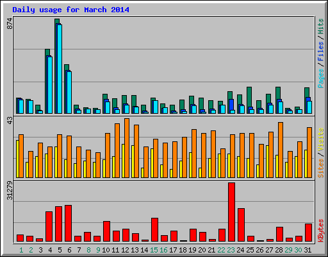Screen dimensions: 328x257
Task: Select day label '7' on the x-axis
Action: coord(79,250)
